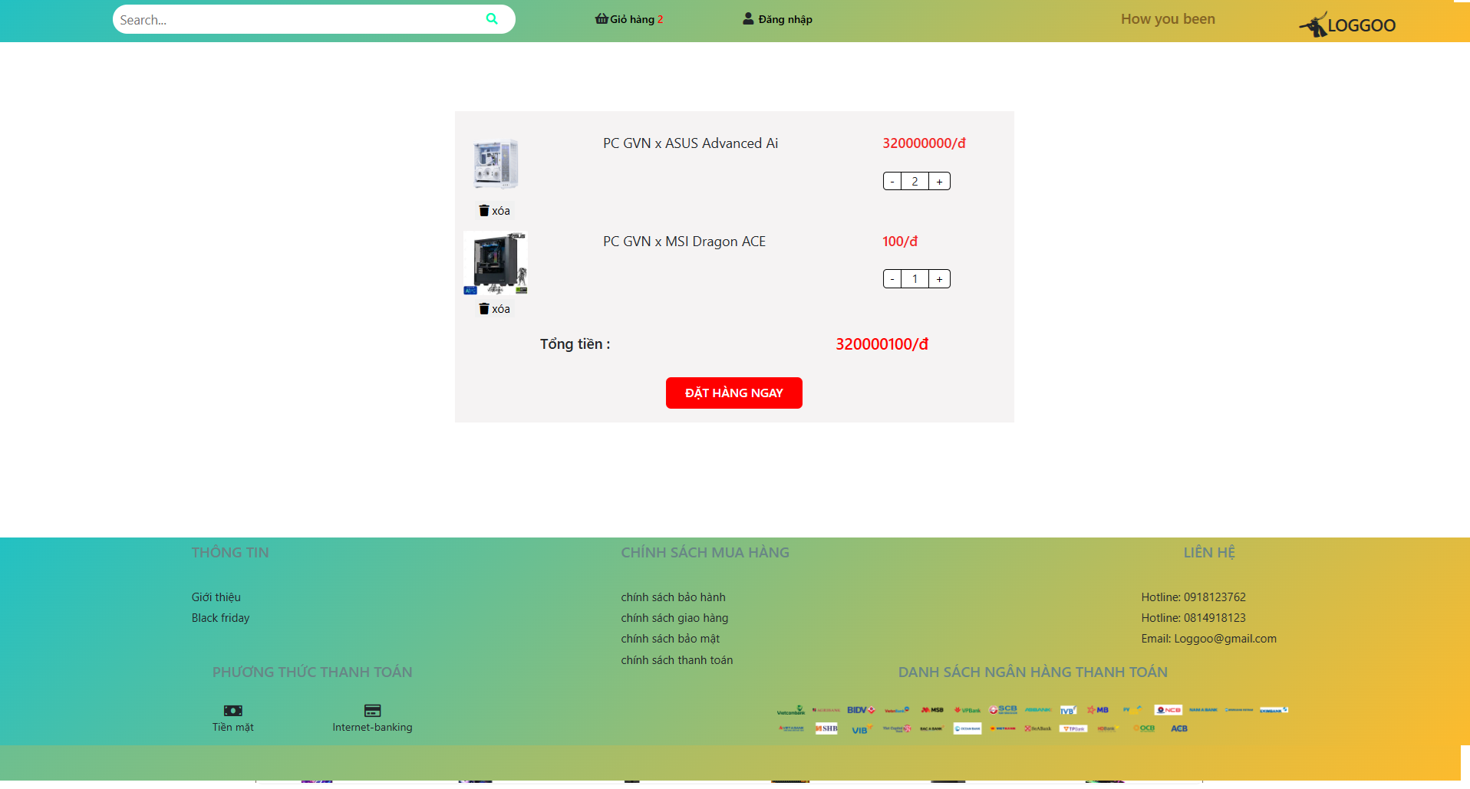
Task: Remove the MSI Dragon ACE item (xóa)
Action: [494, 309]
